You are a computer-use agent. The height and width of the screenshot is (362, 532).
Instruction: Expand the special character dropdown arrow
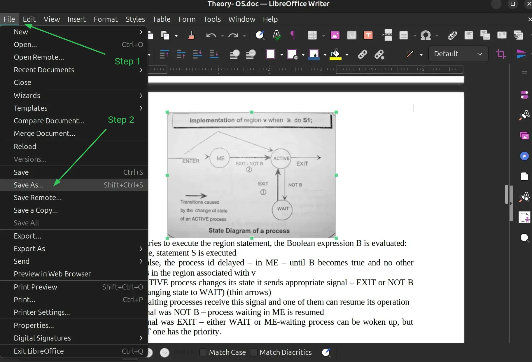437,36
